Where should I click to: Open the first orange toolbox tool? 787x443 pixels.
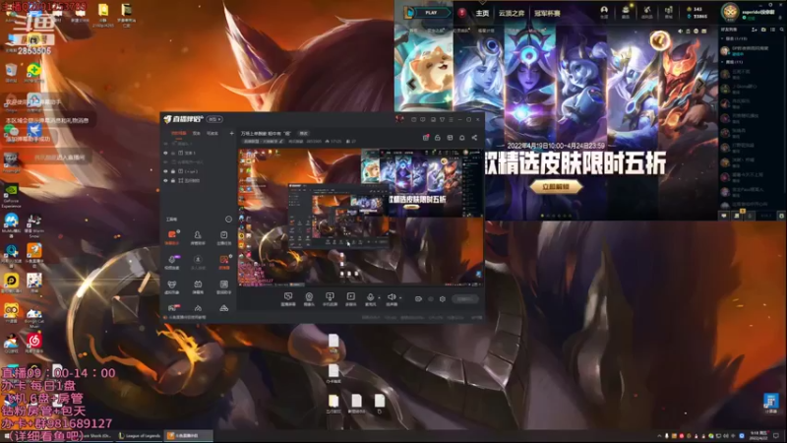[x=171, y=237]
